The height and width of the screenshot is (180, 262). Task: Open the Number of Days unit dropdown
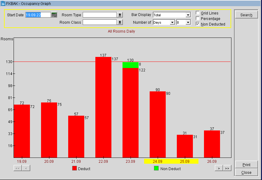pos(173,22)
